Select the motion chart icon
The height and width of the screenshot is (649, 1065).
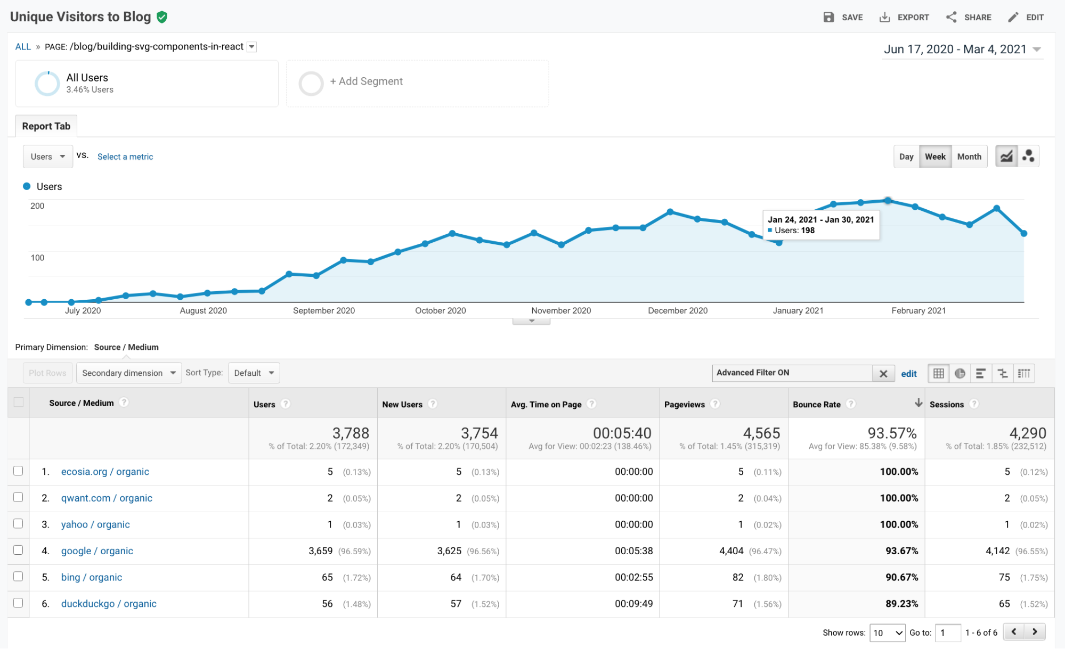[1029, 157]
